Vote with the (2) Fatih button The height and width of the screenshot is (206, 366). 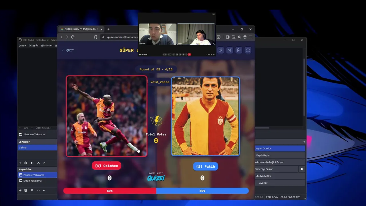(x=205, y=166)
